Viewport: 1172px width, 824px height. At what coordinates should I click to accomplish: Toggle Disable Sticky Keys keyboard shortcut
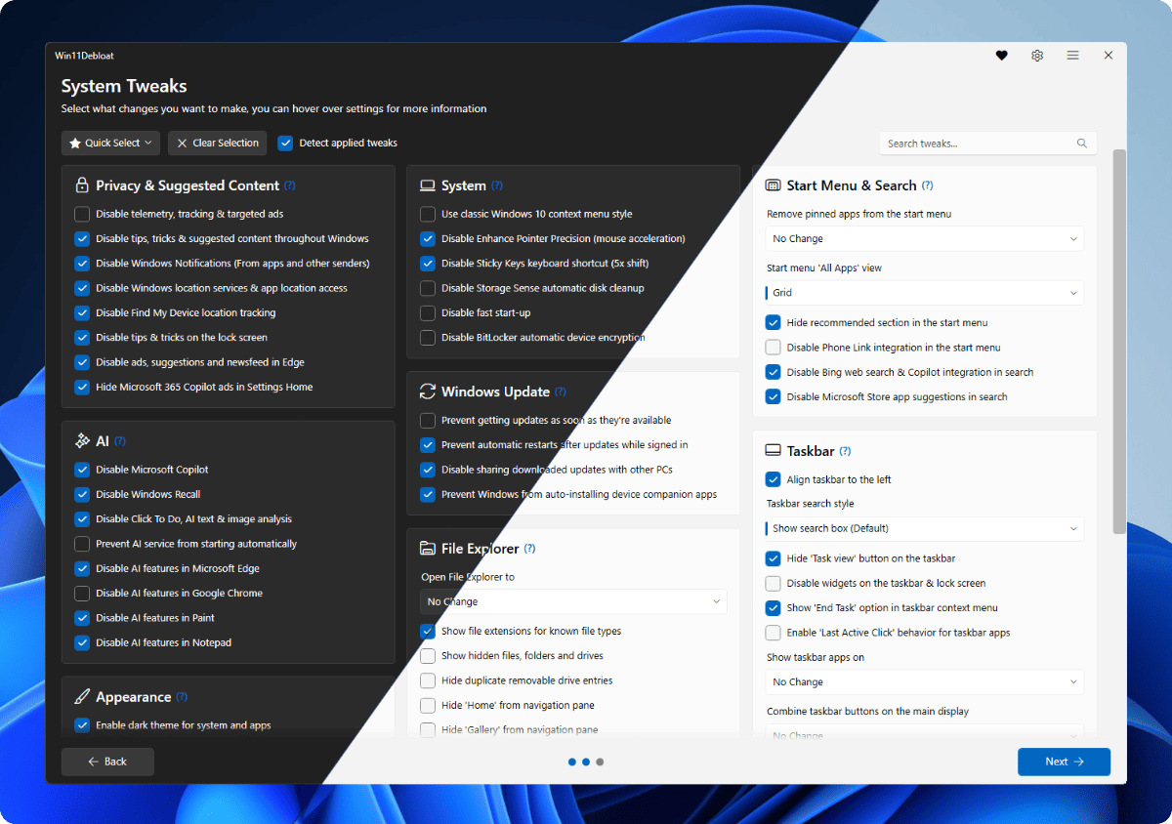pyautogui.click(x=428, y=263)
